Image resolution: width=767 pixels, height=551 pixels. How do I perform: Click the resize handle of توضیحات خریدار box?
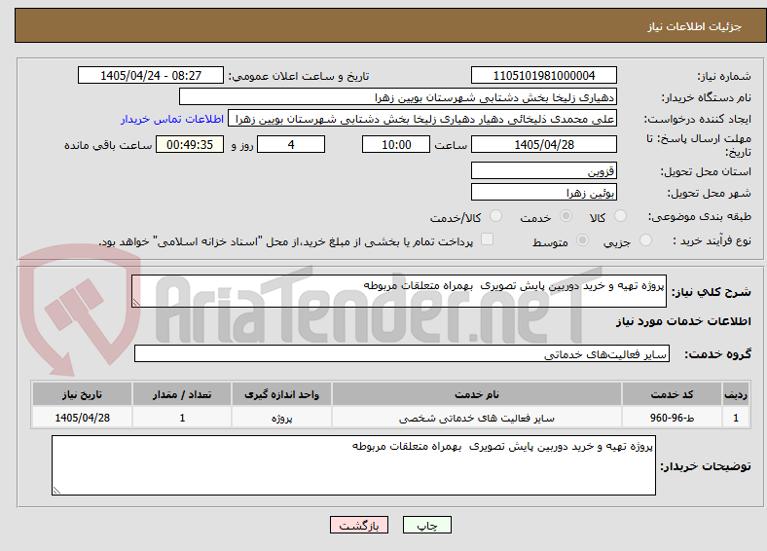point(56,491)
